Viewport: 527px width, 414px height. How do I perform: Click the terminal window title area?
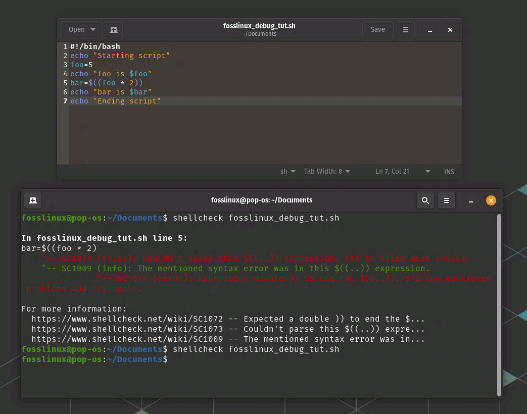click(262, 200)
